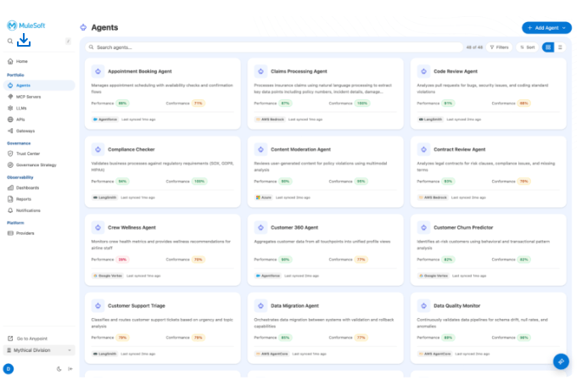The width and height of the screenshot is (582, 380).
Task: Click the Trust Center shield icon
Action: pos(10,154)
